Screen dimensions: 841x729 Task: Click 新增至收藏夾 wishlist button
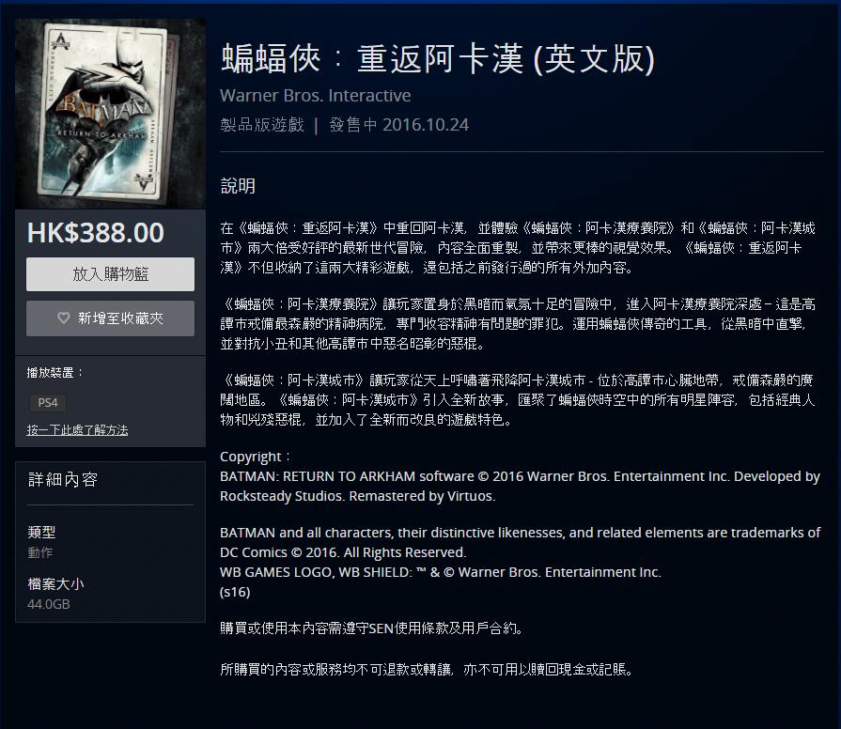(111, 318)
